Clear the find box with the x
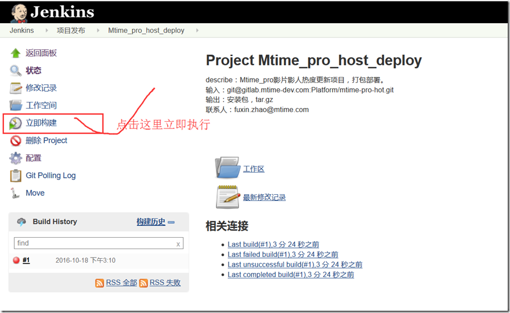 (x=178, y=244)
